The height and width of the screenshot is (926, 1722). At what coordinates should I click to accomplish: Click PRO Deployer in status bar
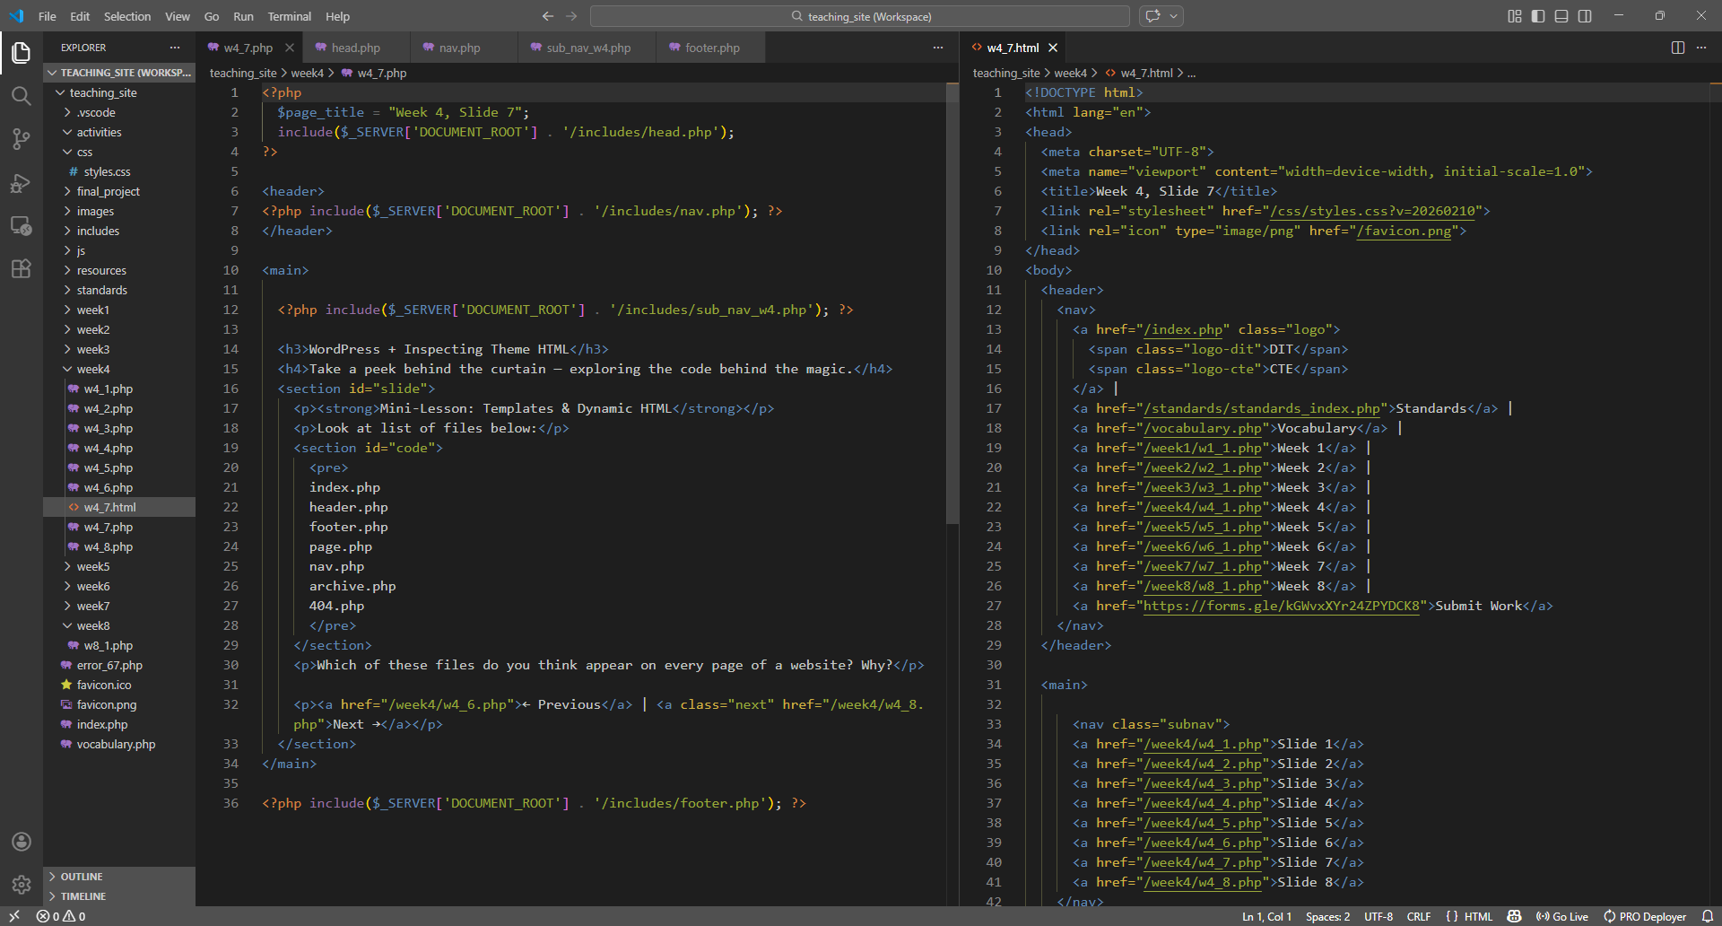1645,916
